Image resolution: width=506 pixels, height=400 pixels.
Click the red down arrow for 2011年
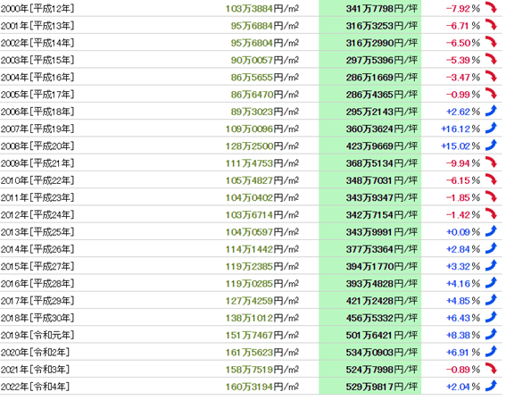(491, 197)
